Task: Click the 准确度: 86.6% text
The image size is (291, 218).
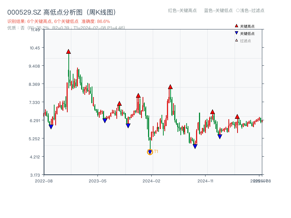Action: 96,21
